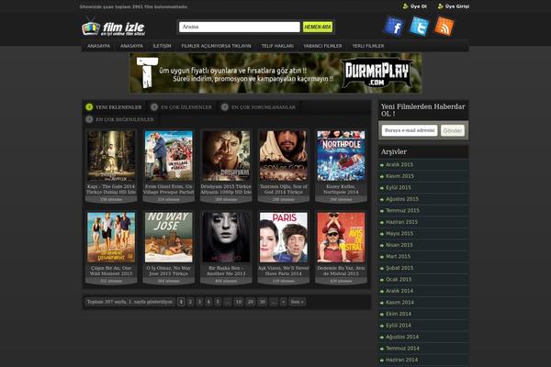Open the Twitter bird icon
This screenshot has width=551, height=367.
click(x=419, y=26)
